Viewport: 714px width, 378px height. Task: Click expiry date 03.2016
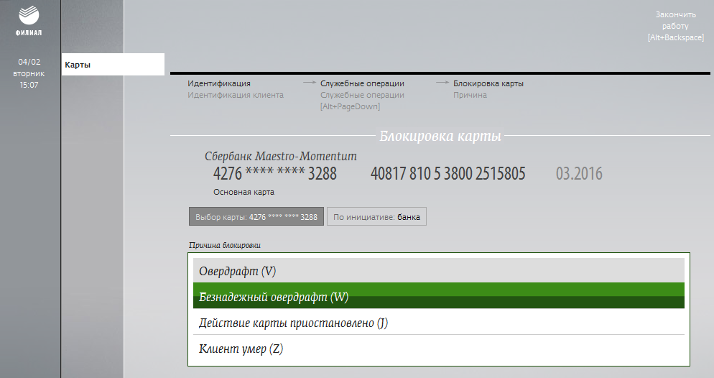click(579, 173)
